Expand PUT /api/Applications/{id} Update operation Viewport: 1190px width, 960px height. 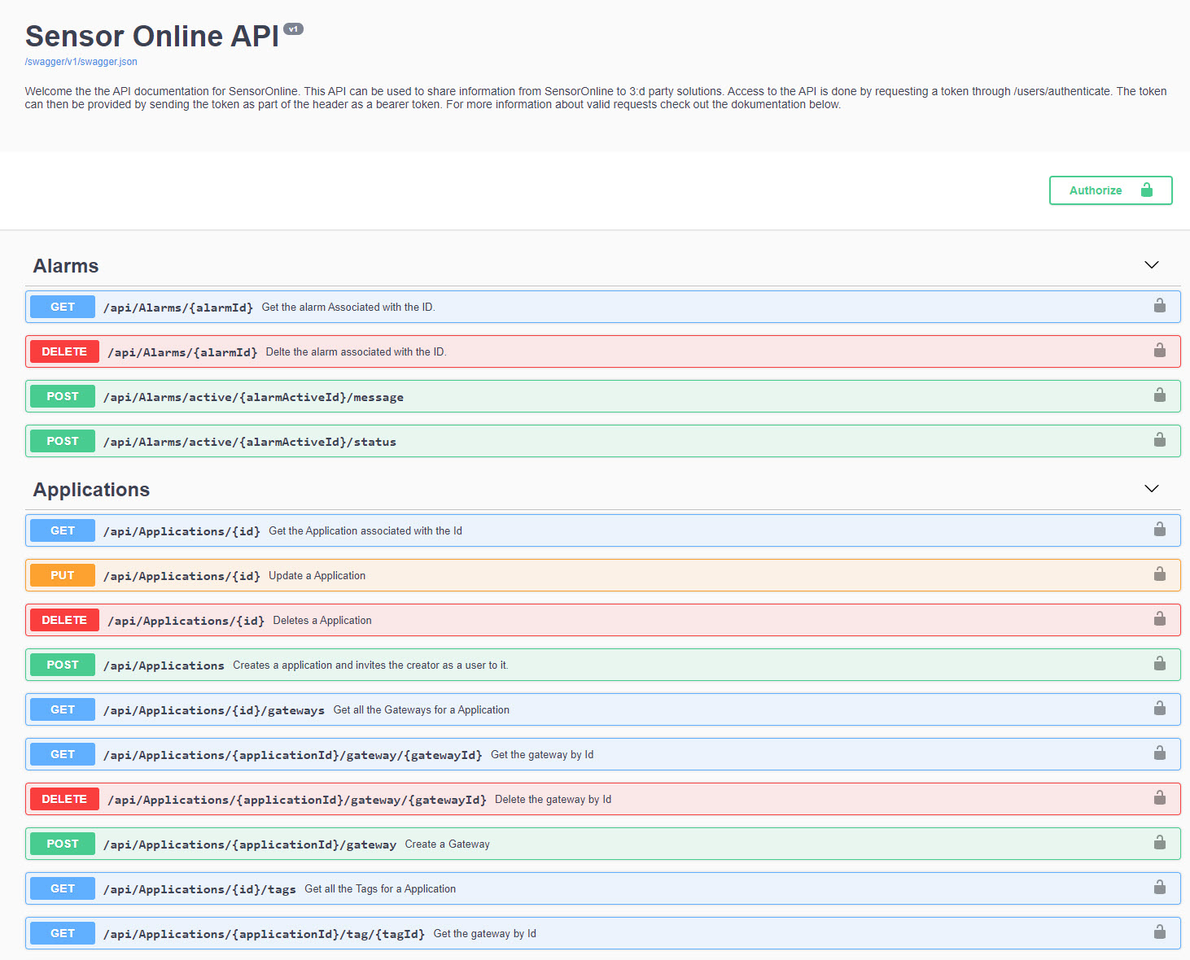click(602, 575)
